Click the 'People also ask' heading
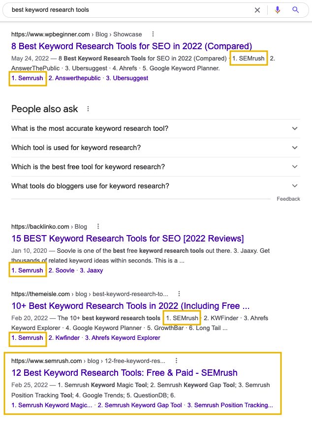This screenshot has height=422, width=312. click(44, 109)
